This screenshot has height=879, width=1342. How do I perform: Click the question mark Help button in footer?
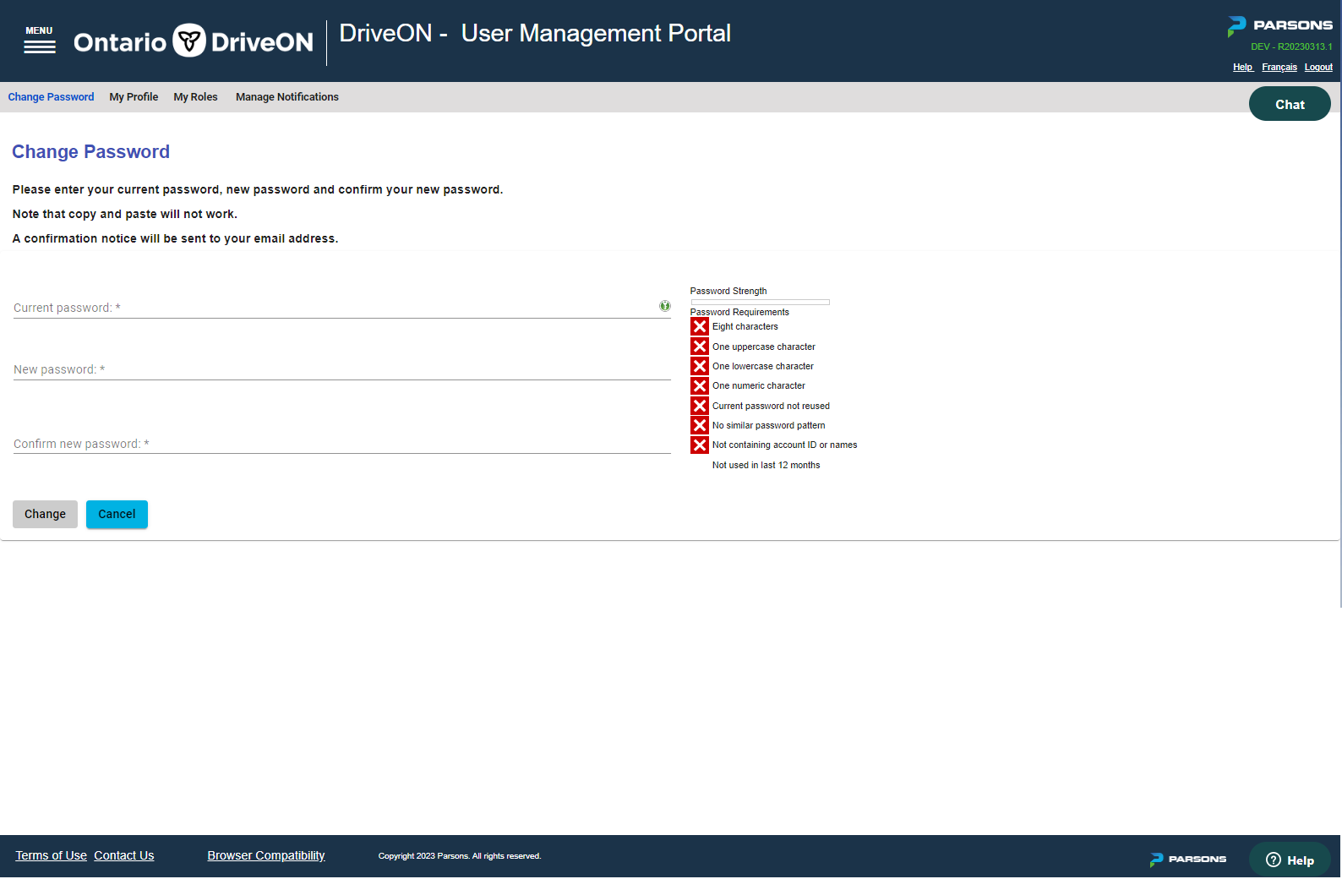click(1290, 860)
